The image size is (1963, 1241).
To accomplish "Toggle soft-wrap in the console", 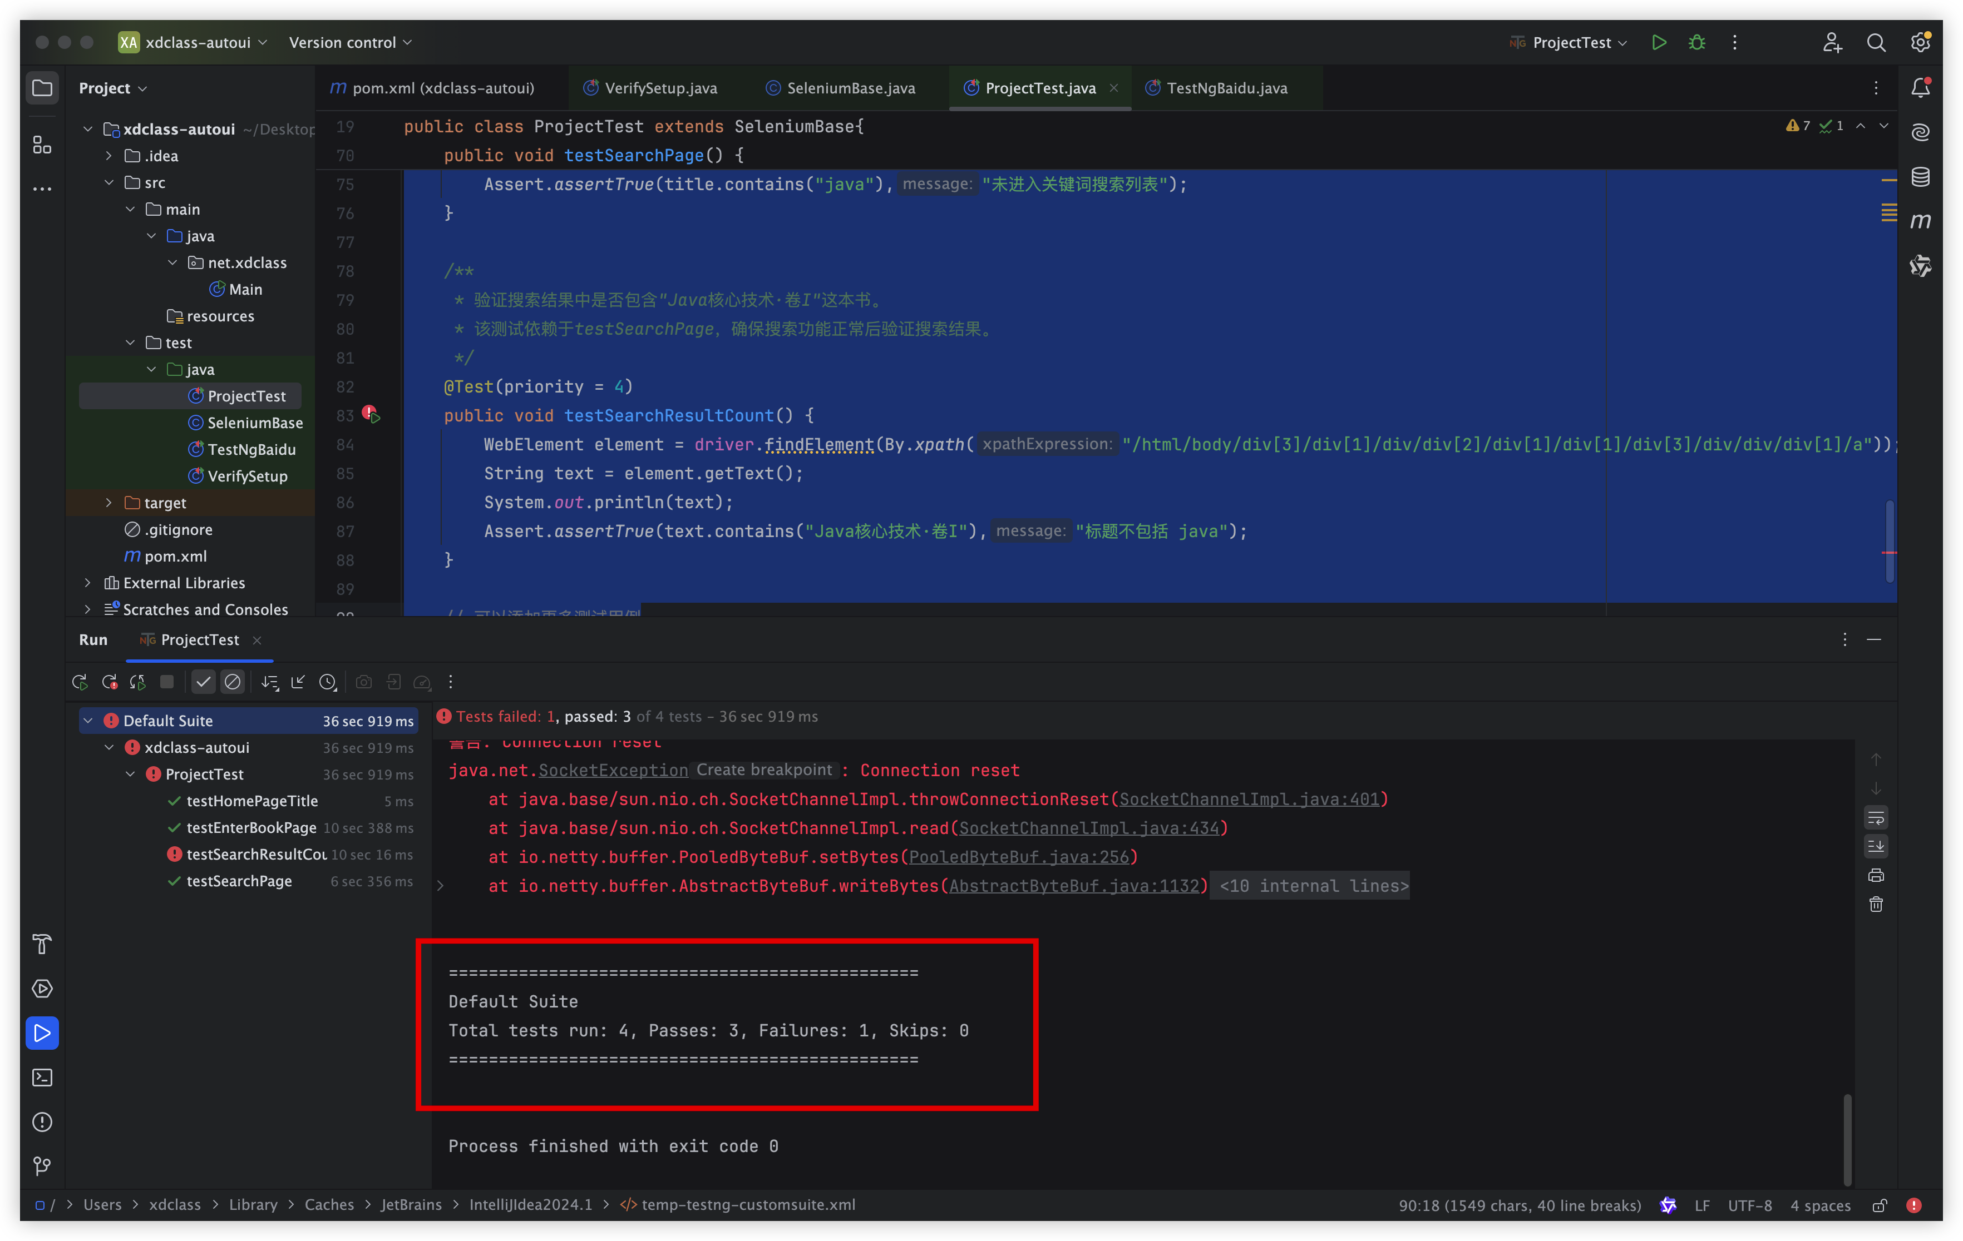I will (x=1876, y=817).
